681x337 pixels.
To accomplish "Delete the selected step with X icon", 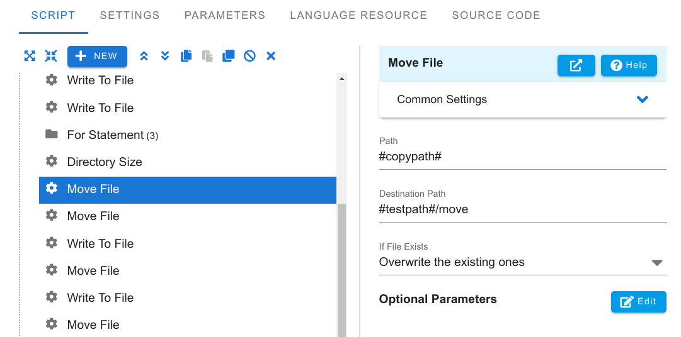I will pos(271,56).
